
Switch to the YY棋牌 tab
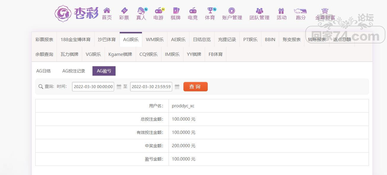pyautogui.click(x=194, y=54)
